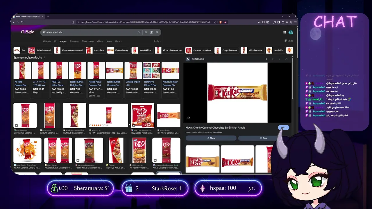This screenshot has width=372, height=209.
Task: Filter by the Bar chip
Action: 20,50
